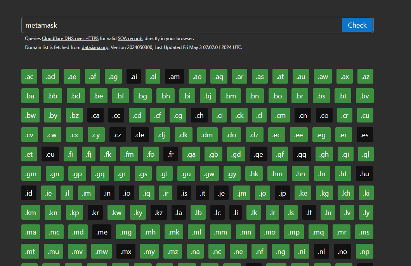The height and width of the screenshot is (266, 411).
Task: Click the .eu domain tile
Action: tap(50, 154)
